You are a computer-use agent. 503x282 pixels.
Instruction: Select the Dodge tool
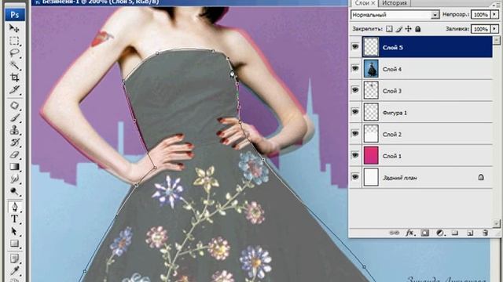tap(14, 191)
